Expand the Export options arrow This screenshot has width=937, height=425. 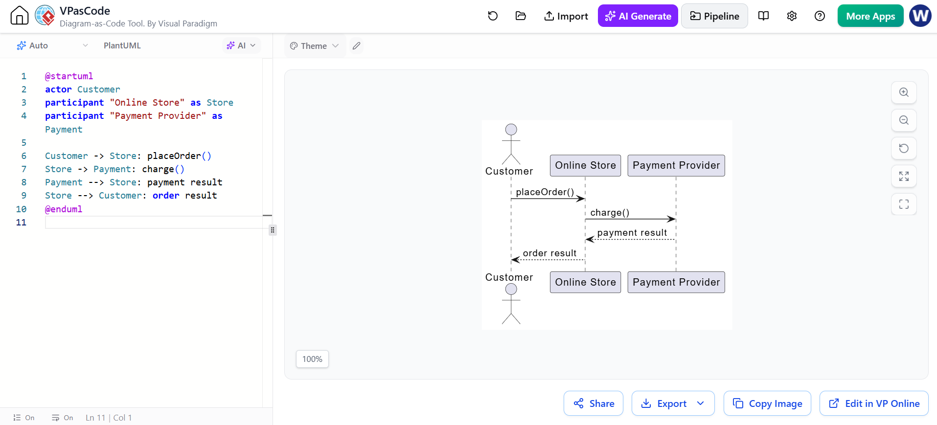pyautogui.click(x=700, y=403)
